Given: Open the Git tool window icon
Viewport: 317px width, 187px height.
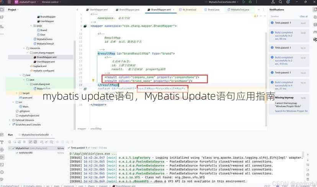Looking at the screenshot, I should click(2, 179).
